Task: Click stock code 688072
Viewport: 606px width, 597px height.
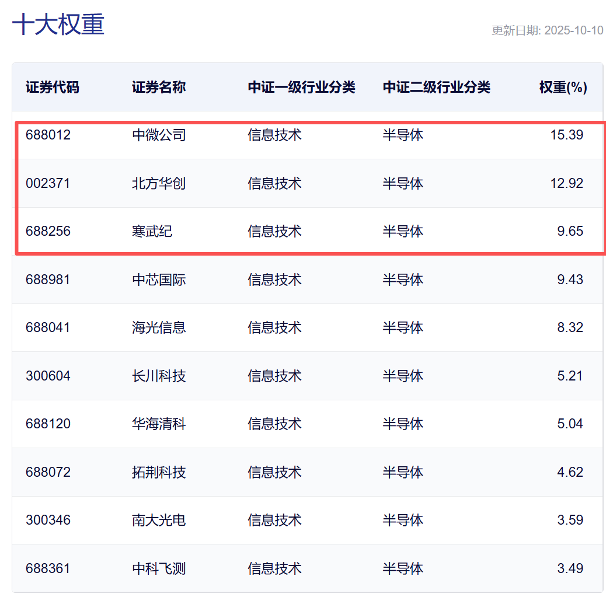Action: (48, 472)
